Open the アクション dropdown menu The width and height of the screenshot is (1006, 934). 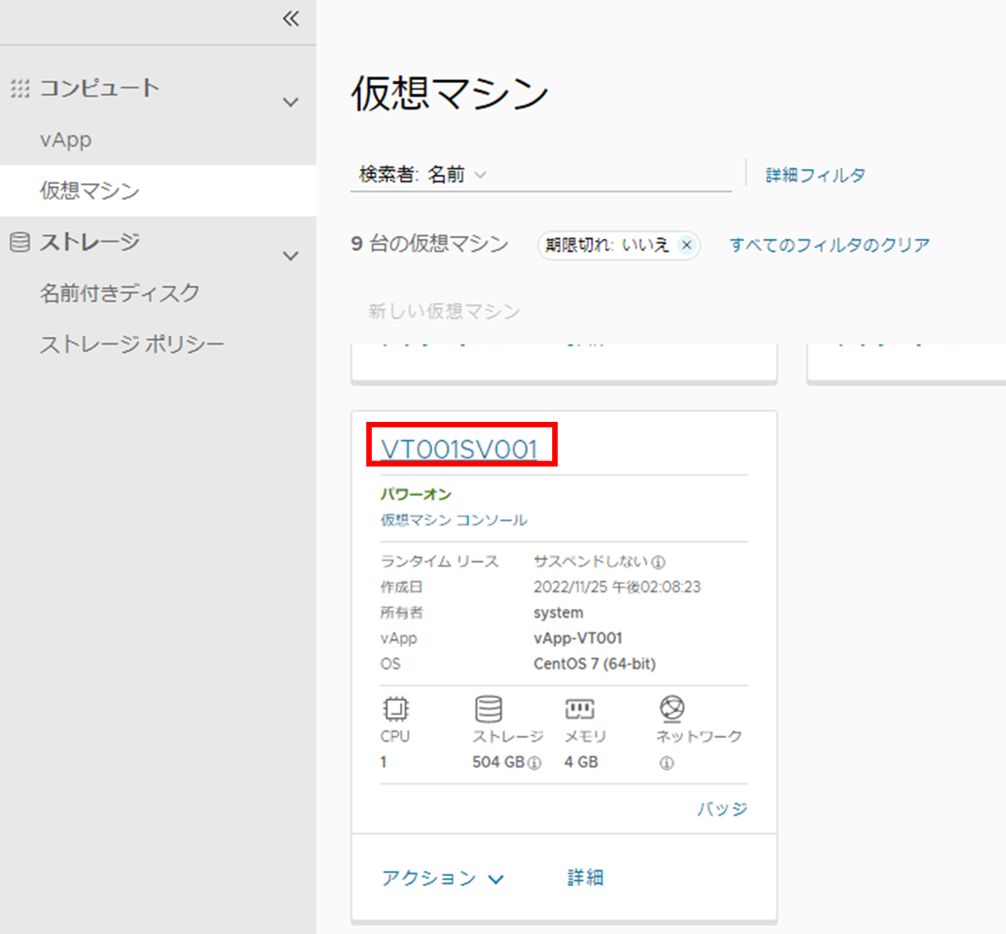[x=443, y=878]
